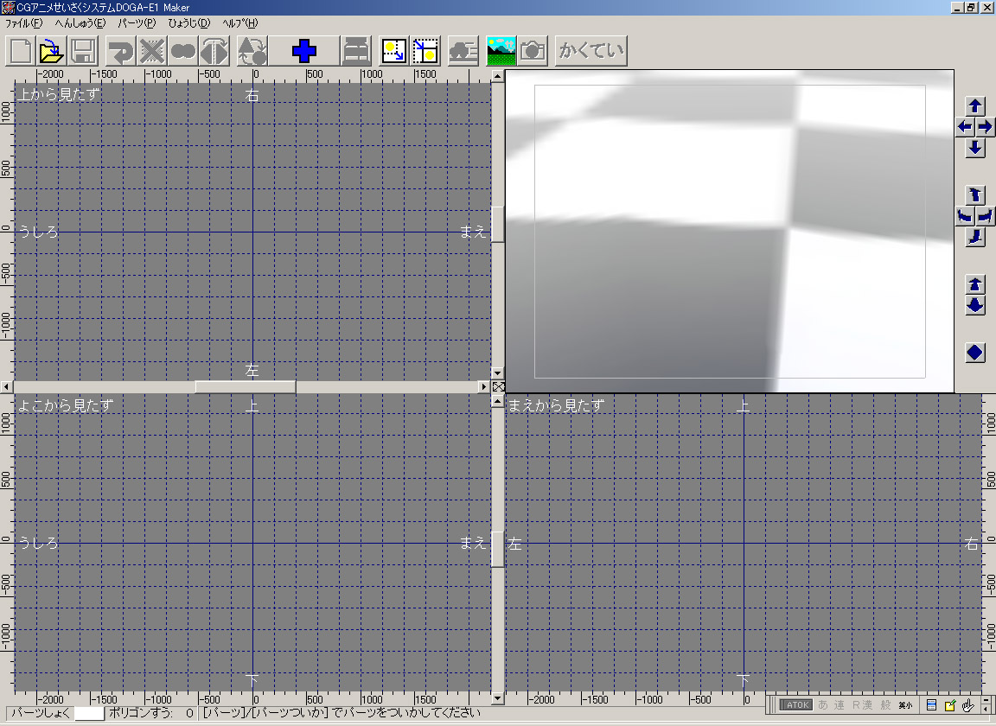Rotate 3D view upward with curved arrow

pyautogui.click(x=975, y=194)
